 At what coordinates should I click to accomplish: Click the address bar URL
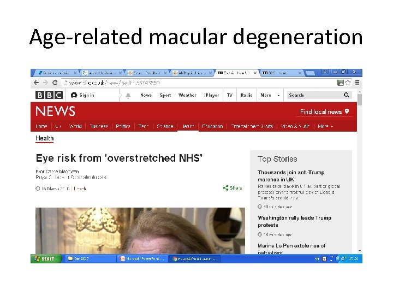(114, 82)
